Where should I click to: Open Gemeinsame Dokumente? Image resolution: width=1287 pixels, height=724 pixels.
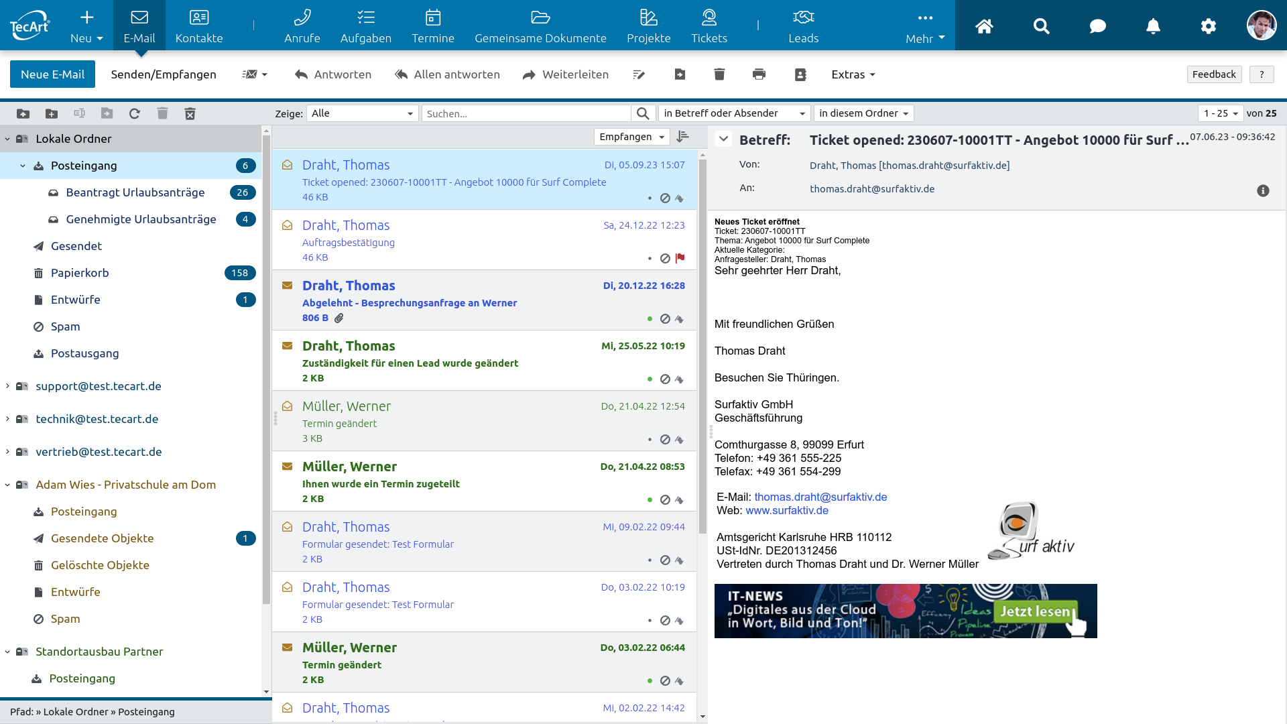pyautogui.click(x=540, y=25)
